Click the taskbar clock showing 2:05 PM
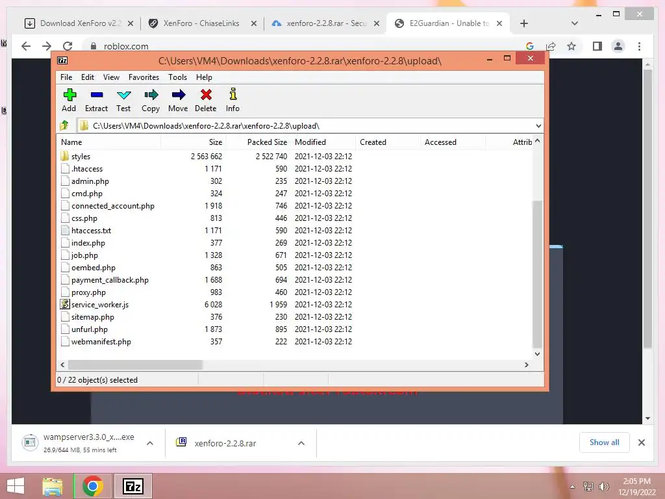The width and height of the screenshot is (665, 499). [636, 487]
